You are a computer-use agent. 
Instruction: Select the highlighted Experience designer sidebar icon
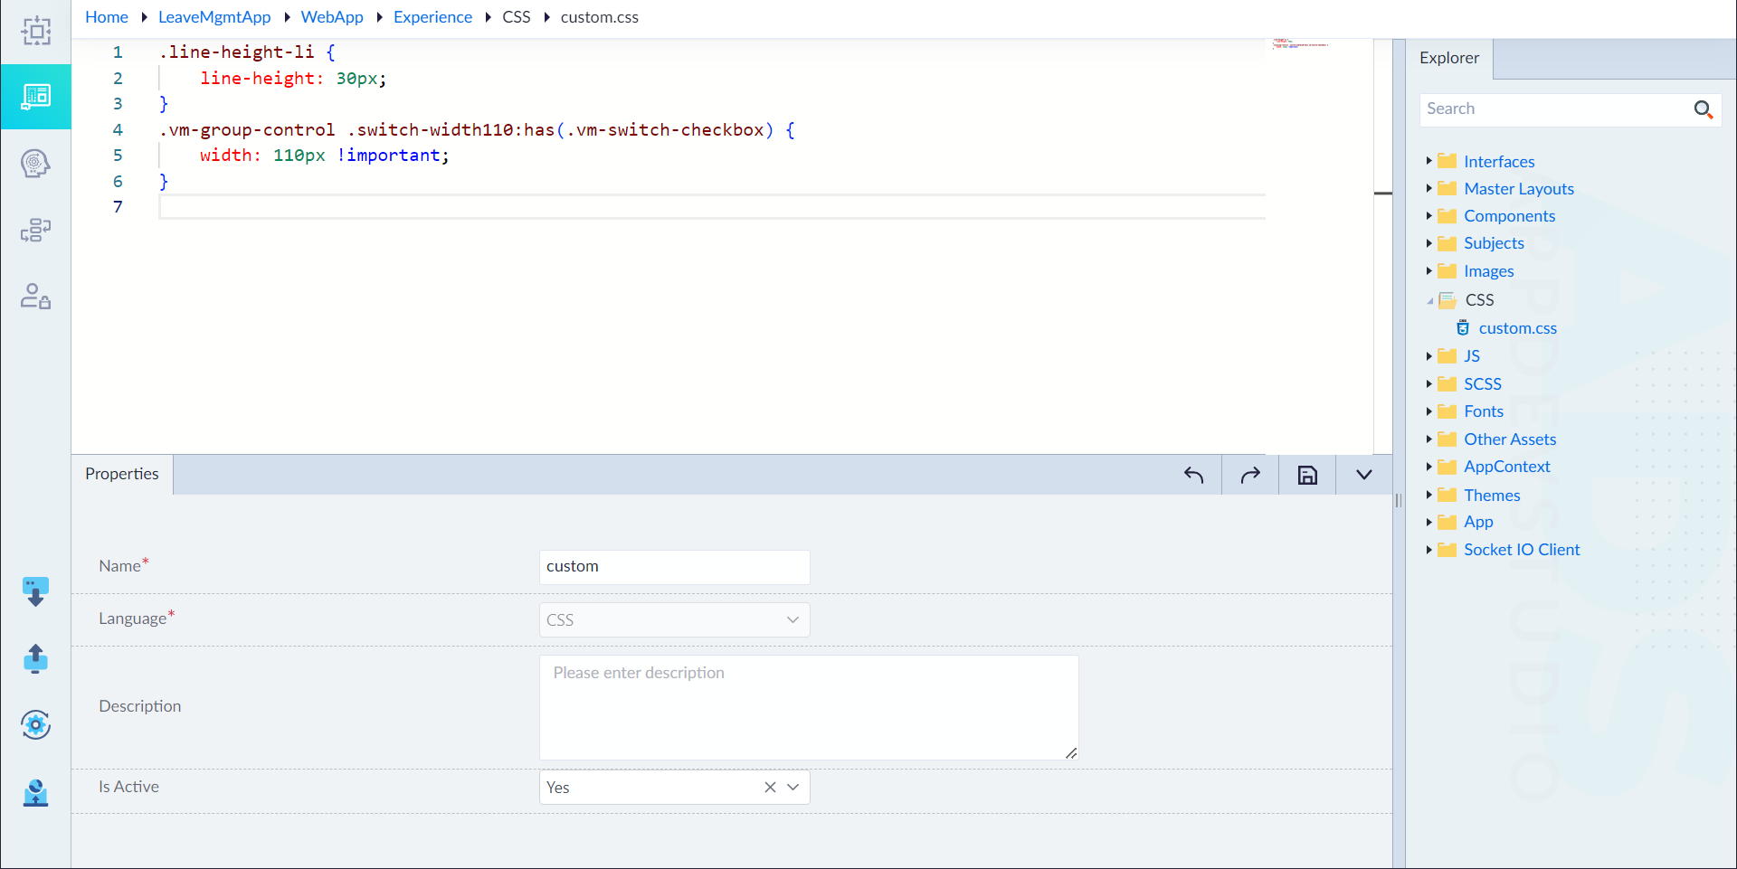pos(36,97)
